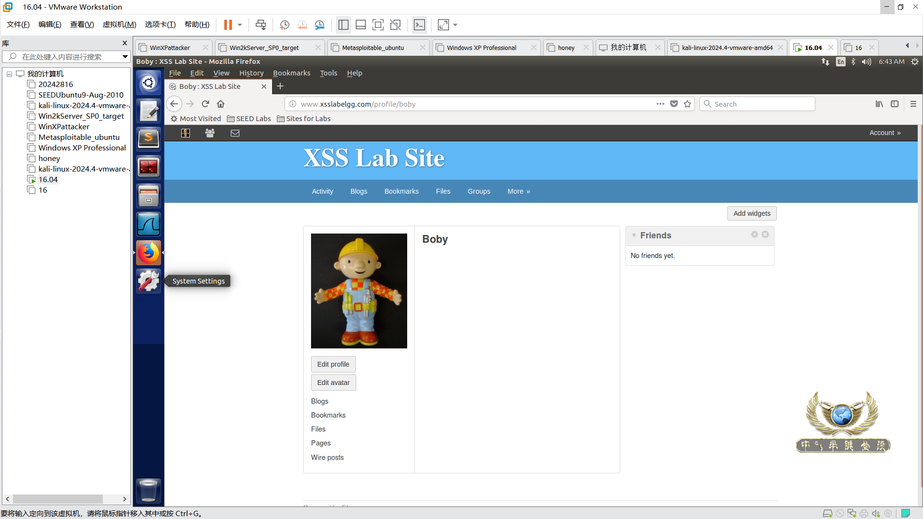Viewport: 923px width, 519px height.
Task: Bookmark this page with star icon
Action: coord(687,104)
